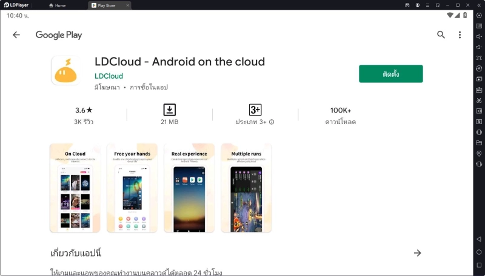Image resolution: width=485 pixels, height=276 pixels.
Task: Open the 'On Cloud' screenshot
Action: coord(75,188)
